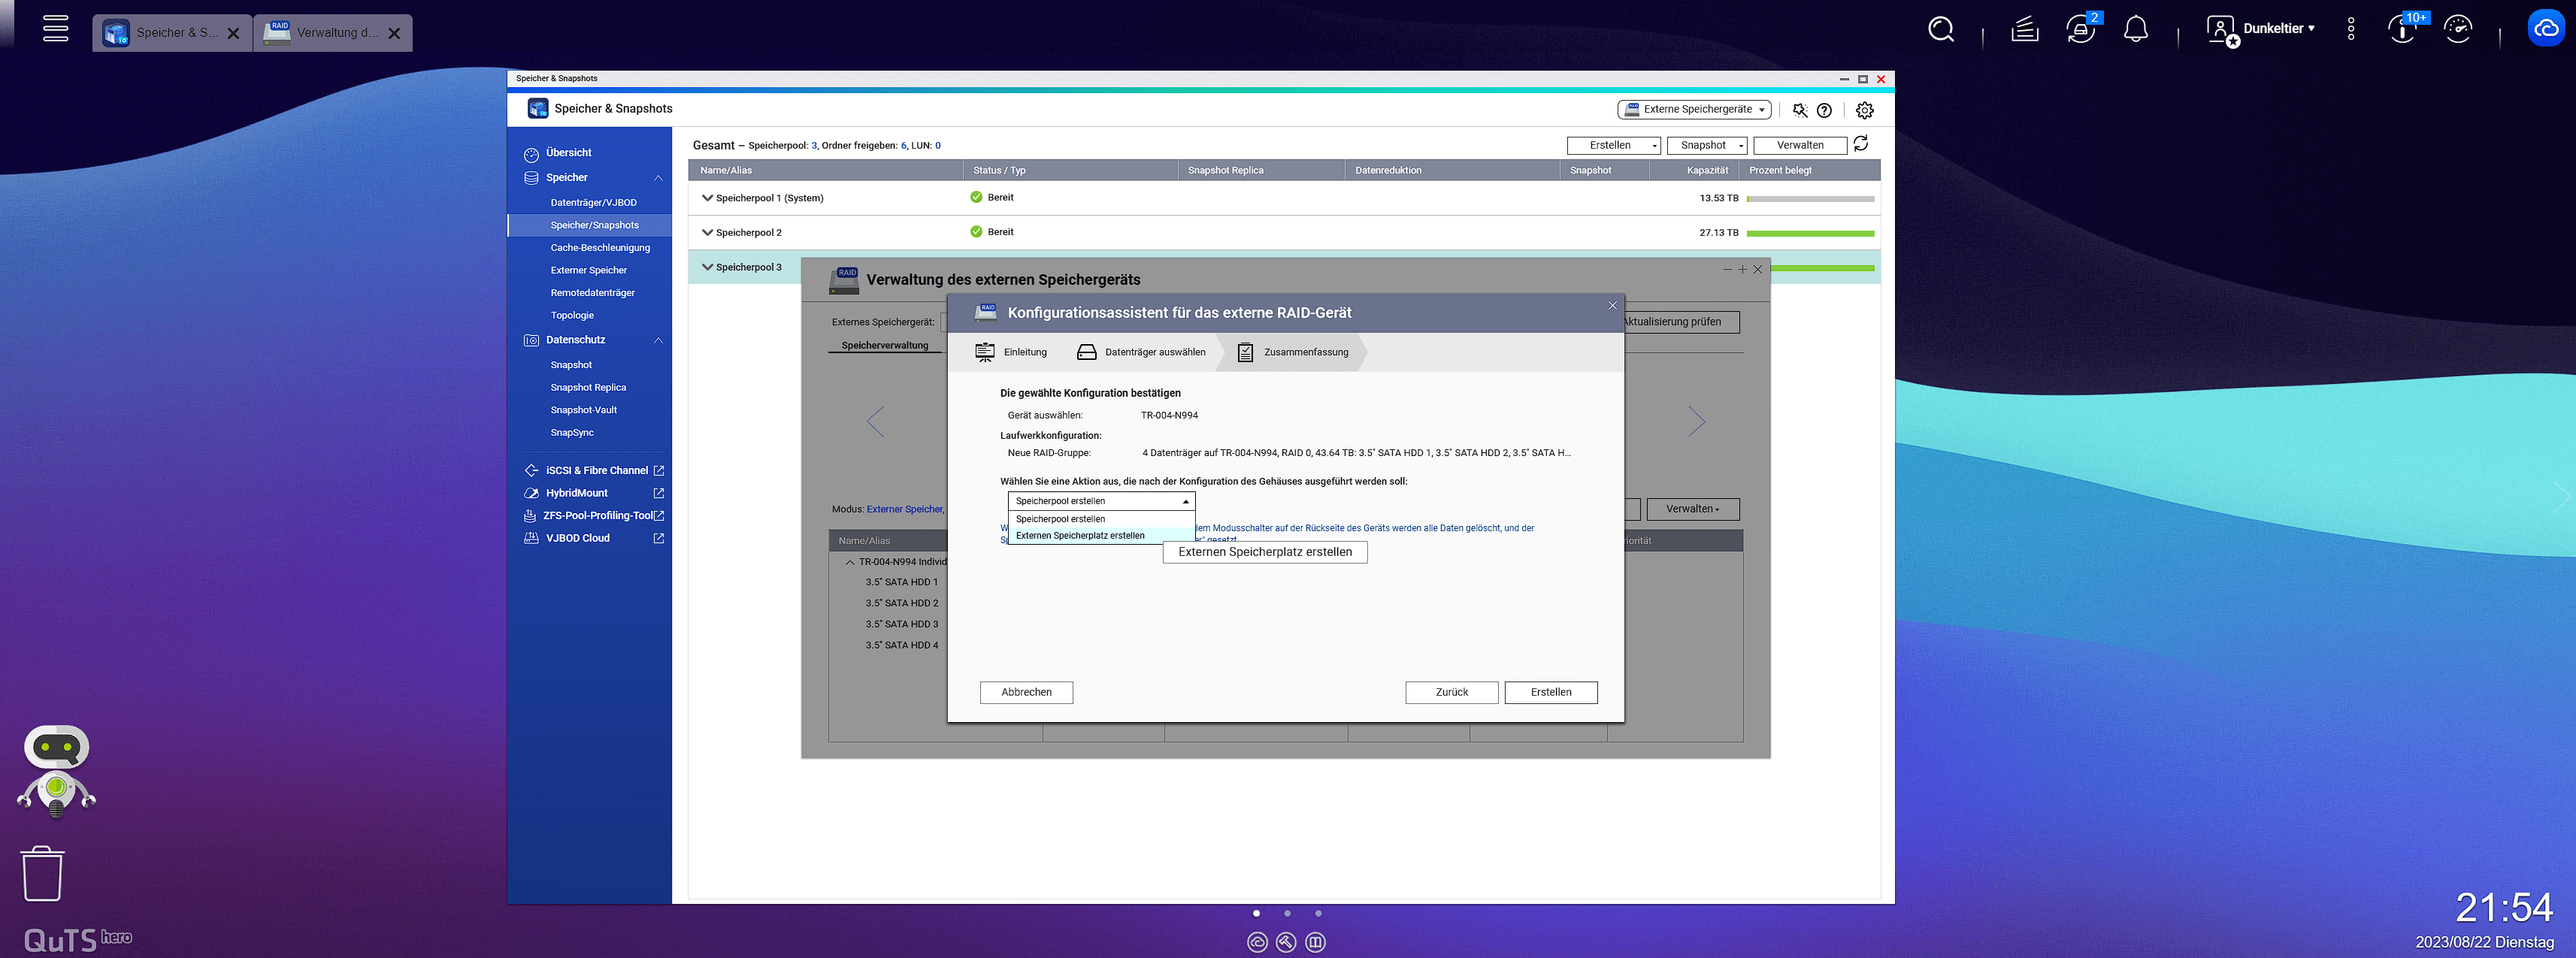Expand Speicherpool 3 row
The width and height of the screenshot is (2576, 958).
pos(708,267)
